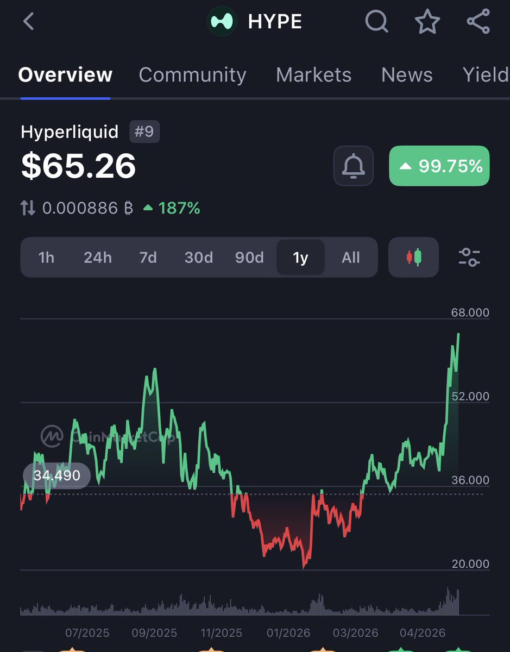
Task: Select the 7d time range
Action: (148, 257)
